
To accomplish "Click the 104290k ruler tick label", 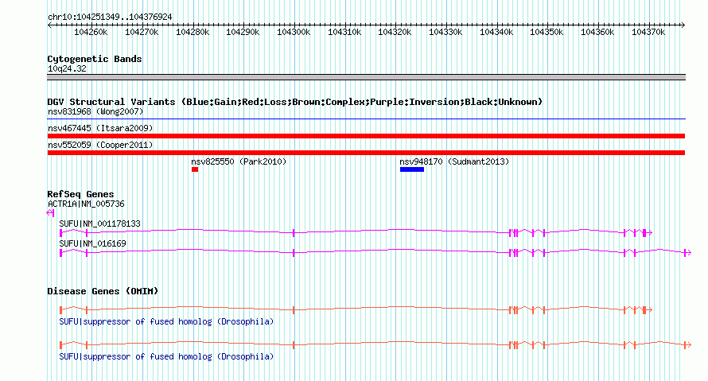I will [x=243, y=33].
